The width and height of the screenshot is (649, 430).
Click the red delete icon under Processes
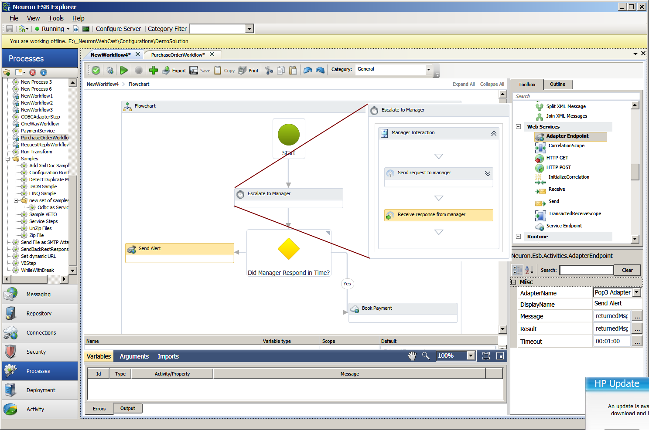(x=33, y=72)
